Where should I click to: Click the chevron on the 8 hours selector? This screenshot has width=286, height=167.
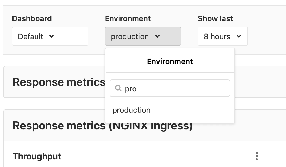239,36
